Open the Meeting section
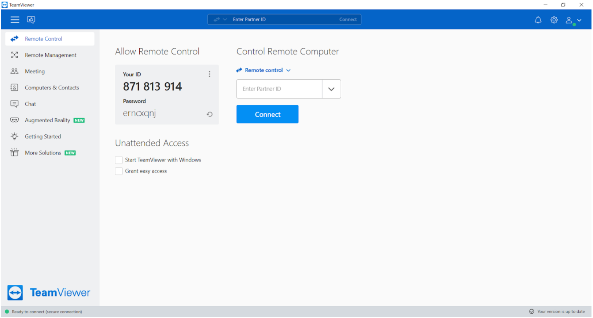Viewport: 593px width, 318px height. (x=34, y=72)
